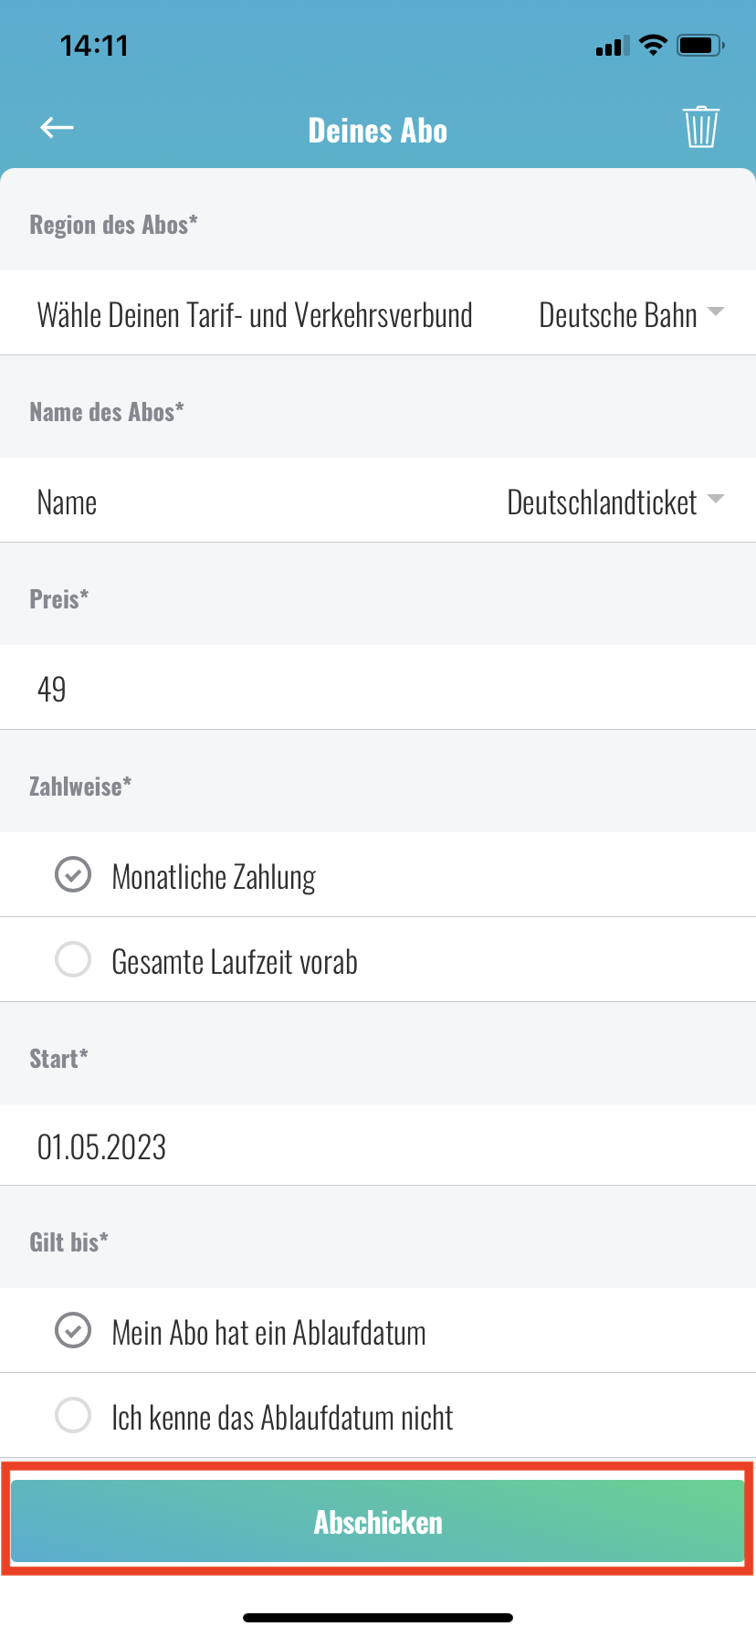This screenshot has height=1637, width=756.
Task: Tap the back arrow icon
Action: point(57,128)
